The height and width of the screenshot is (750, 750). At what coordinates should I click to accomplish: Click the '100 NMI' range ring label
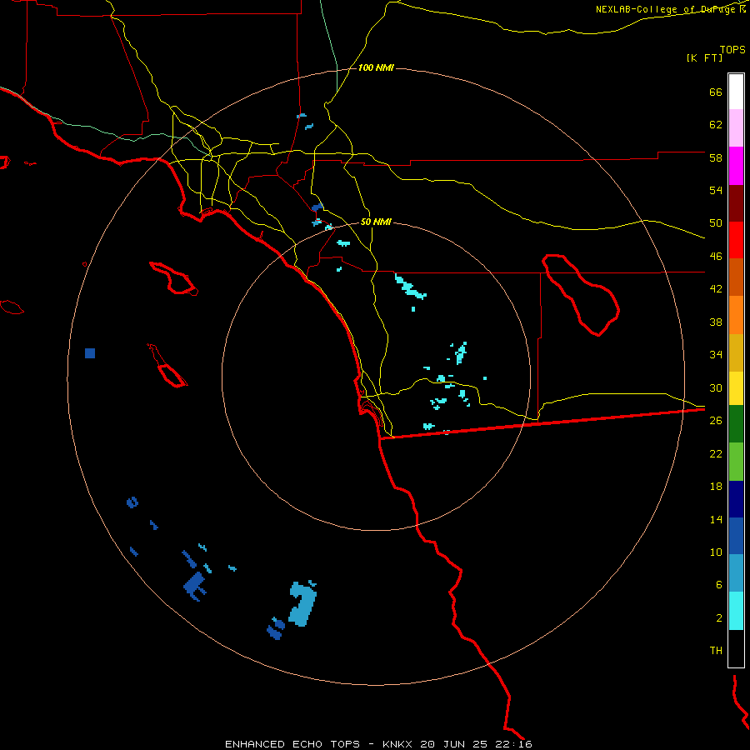(376, 68)
